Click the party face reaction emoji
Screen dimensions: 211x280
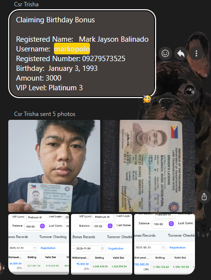click(x=147, y=99)
